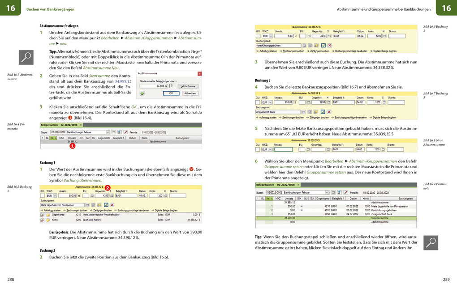Click the folder icon in the Sparkasse Koblenz row
Viewport: 457px width, 288px height.
pyautogui.click(x=48, y=220)
